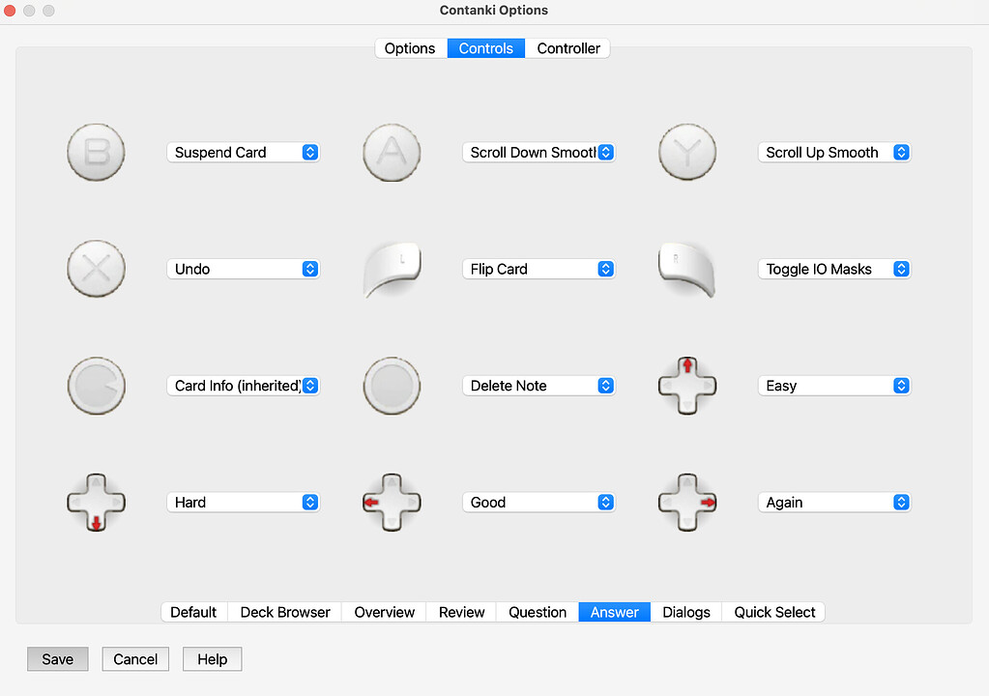Click the Save button

pos(57,658)
